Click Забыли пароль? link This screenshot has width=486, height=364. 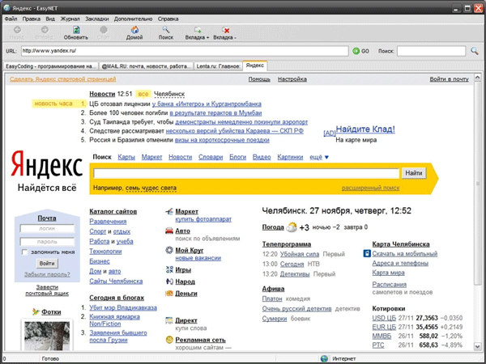47,274
